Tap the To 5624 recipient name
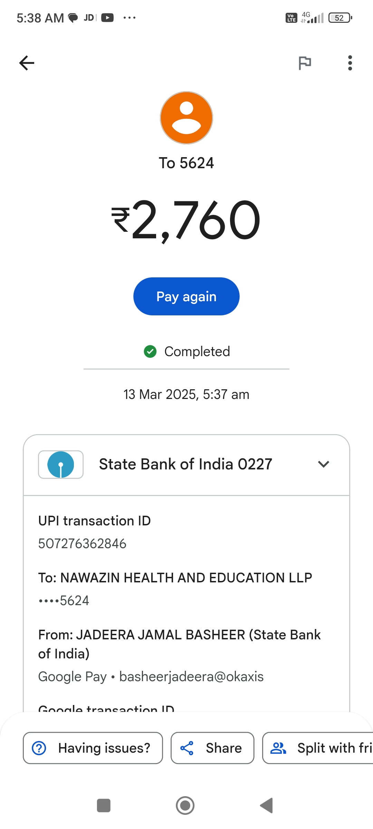The image size is (373, 829). 186,163
